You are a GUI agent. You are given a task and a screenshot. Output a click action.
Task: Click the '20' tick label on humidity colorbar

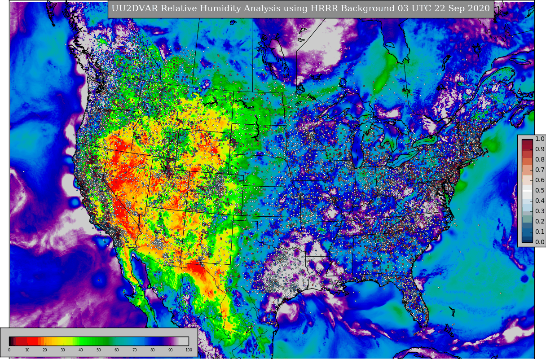(45, 350)
